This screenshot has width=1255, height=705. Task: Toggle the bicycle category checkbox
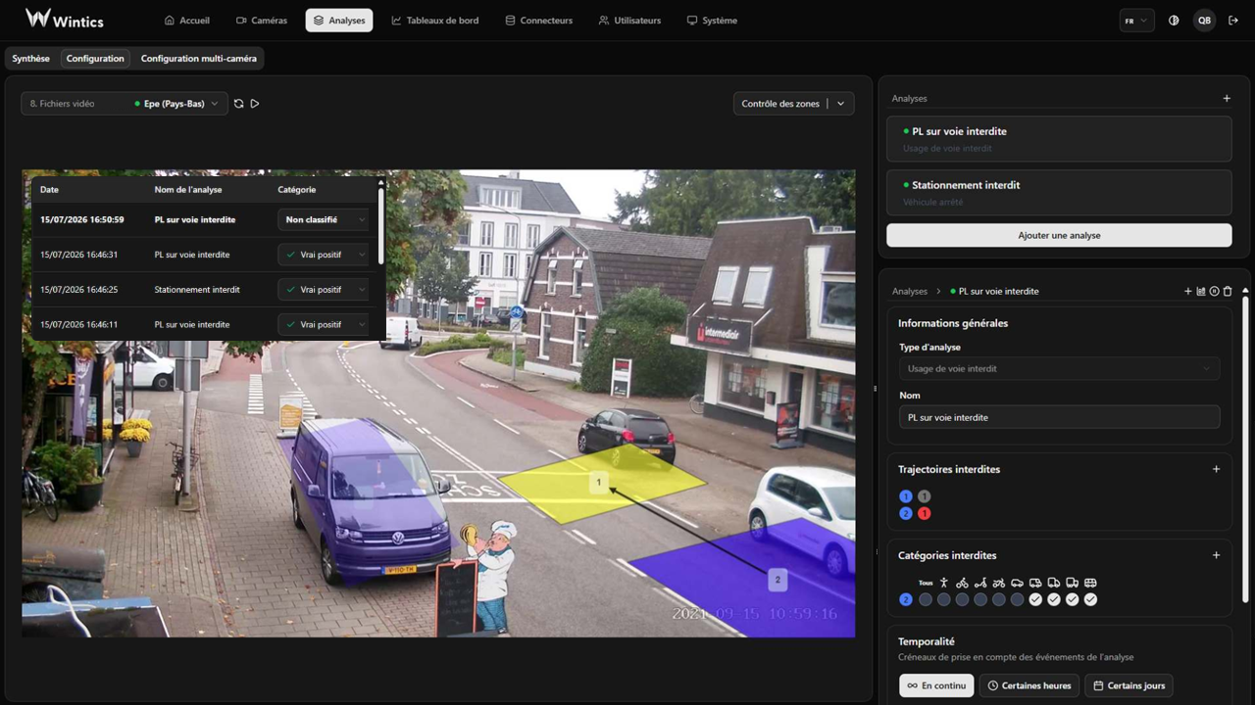[x=962, y=599]
